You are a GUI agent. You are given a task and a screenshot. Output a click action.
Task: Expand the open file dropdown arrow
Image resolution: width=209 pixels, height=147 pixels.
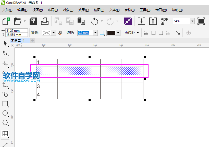click(x=25, y=21)
